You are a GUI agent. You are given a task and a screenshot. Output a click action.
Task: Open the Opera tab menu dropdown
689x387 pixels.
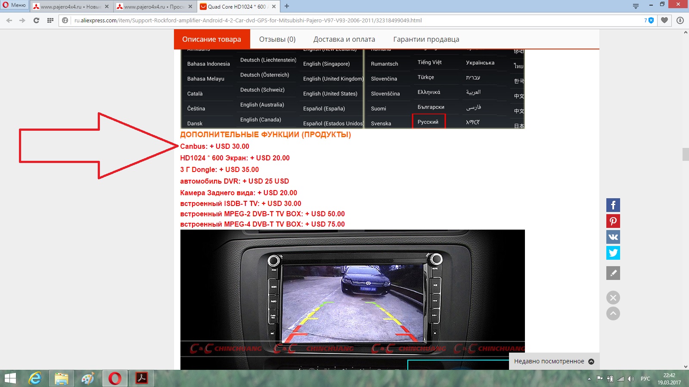click(636, 6)
